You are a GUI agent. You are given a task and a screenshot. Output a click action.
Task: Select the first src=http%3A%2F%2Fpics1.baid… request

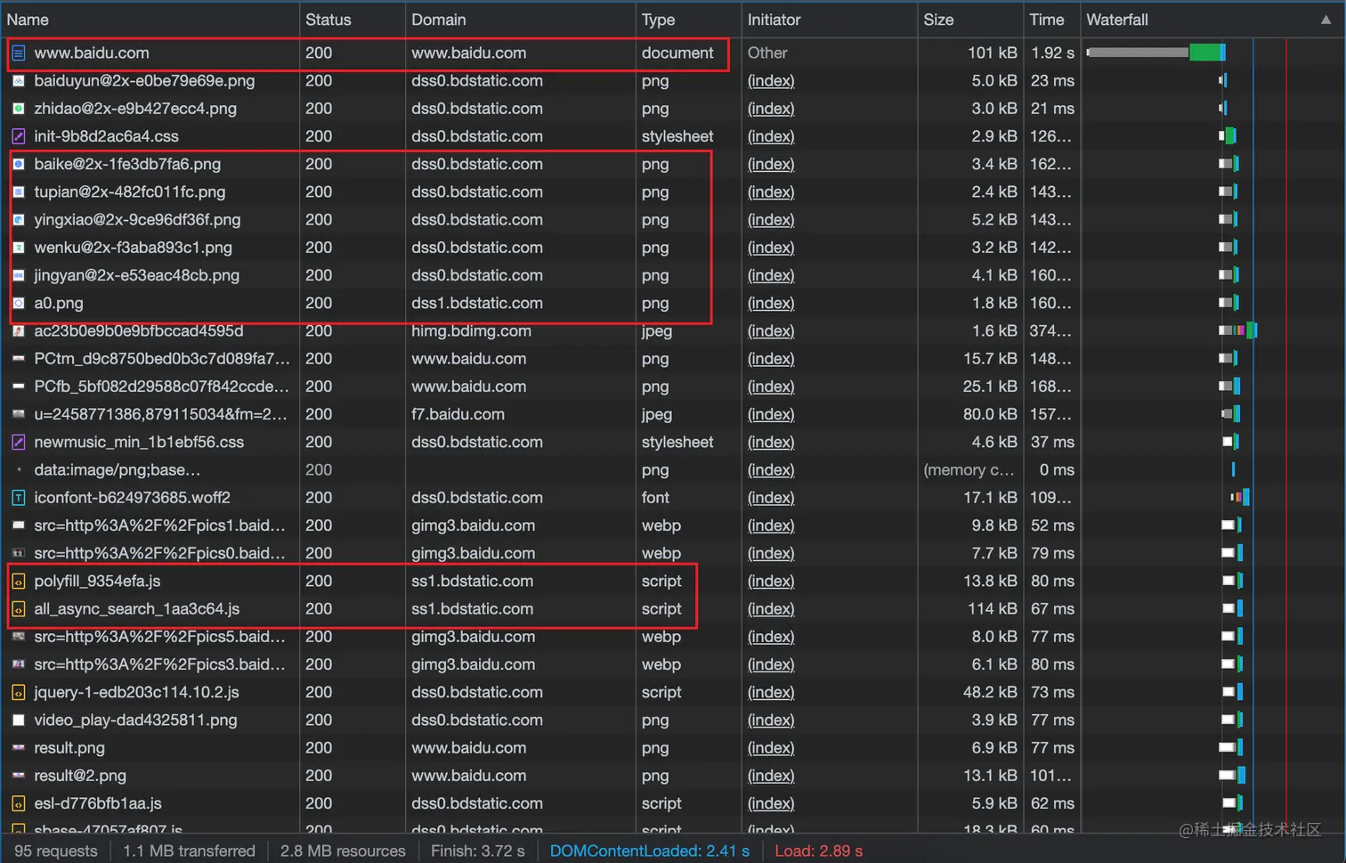click(x=159, y=525)
